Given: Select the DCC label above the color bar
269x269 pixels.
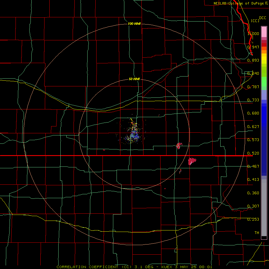Looking at the screenshot, I should pyautogui.click(x=262, y=18).
